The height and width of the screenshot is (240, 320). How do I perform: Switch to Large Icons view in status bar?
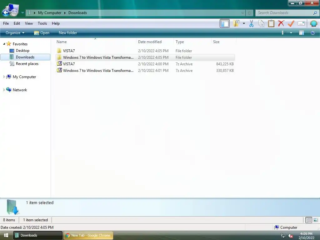[x=316, y=220]
